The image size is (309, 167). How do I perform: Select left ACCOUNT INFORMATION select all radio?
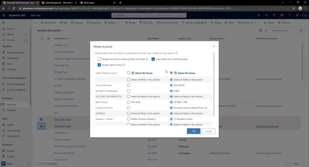pyautogui.click(x=129, y=96)
